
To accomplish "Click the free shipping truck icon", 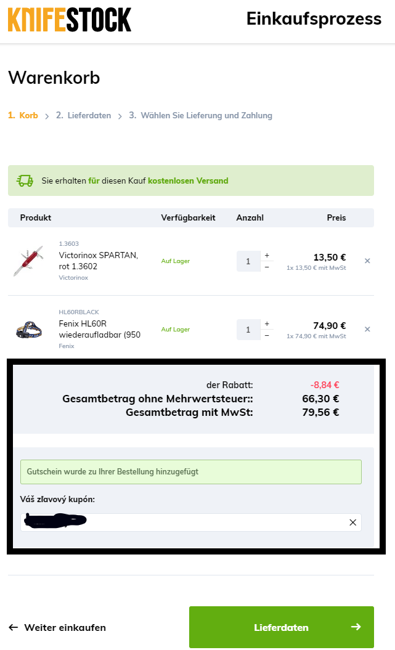I will pos(25,181).
